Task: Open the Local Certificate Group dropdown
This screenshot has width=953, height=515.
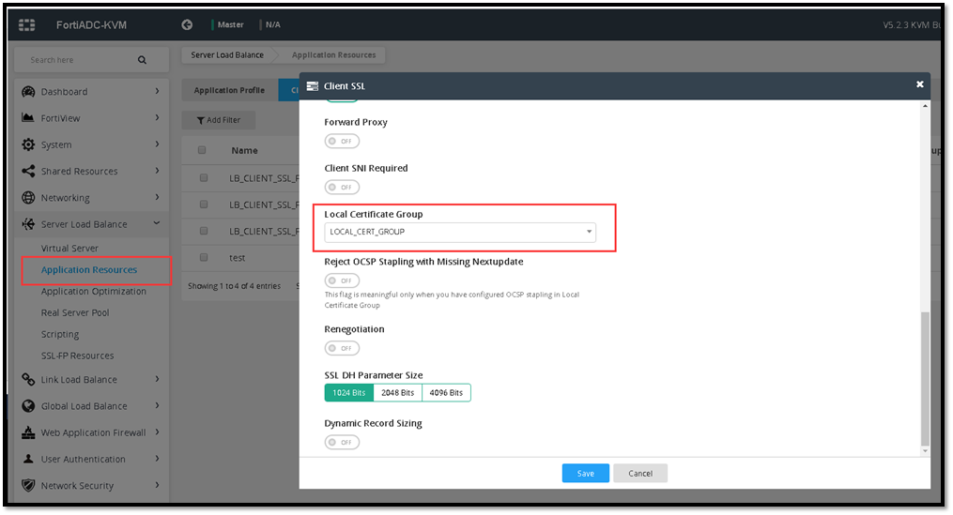Action: coord(460,232)
